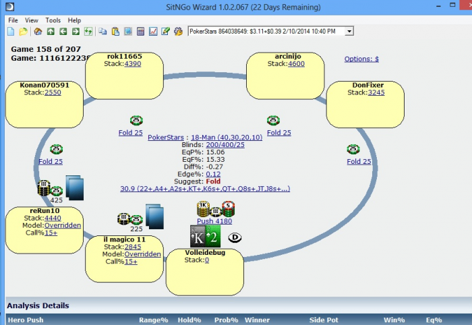Click the PokerStars site link
This screenshot has width=472, height=325.
[166, 138]
